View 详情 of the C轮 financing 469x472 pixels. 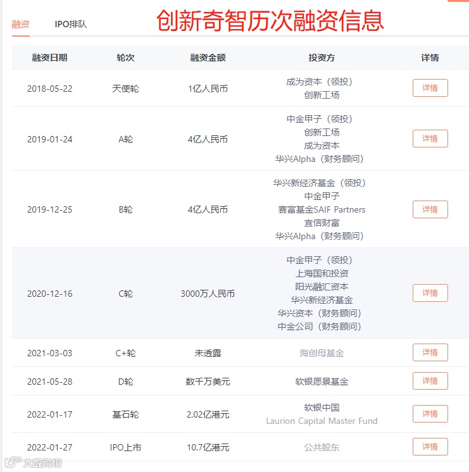(x=430, y=293)
